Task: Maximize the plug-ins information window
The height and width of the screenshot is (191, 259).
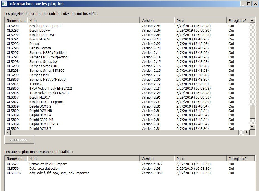Action: (x=249, y=4)
